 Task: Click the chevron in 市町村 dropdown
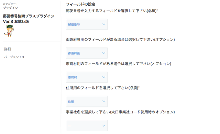[x=104, y=77]
